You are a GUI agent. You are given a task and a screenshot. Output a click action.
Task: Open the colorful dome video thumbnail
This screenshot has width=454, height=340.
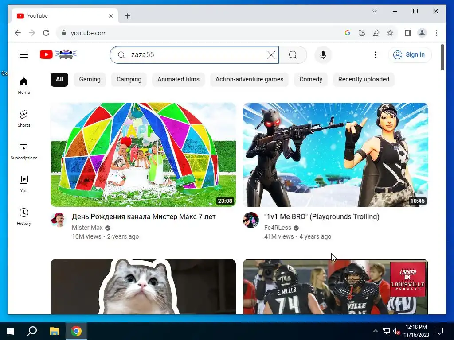143,155
